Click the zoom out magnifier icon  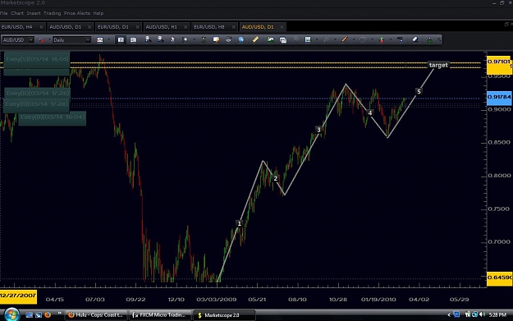tap(160, 39)
